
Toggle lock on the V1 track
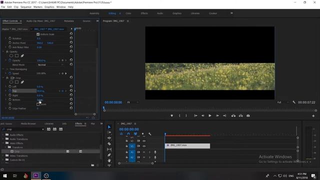(126, 146)
